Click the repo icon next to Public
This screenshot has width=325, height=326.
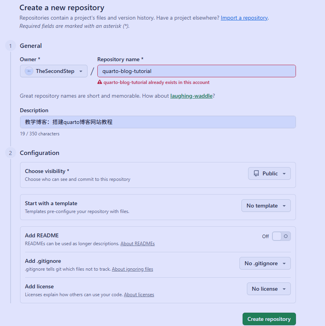coord(256,173)
